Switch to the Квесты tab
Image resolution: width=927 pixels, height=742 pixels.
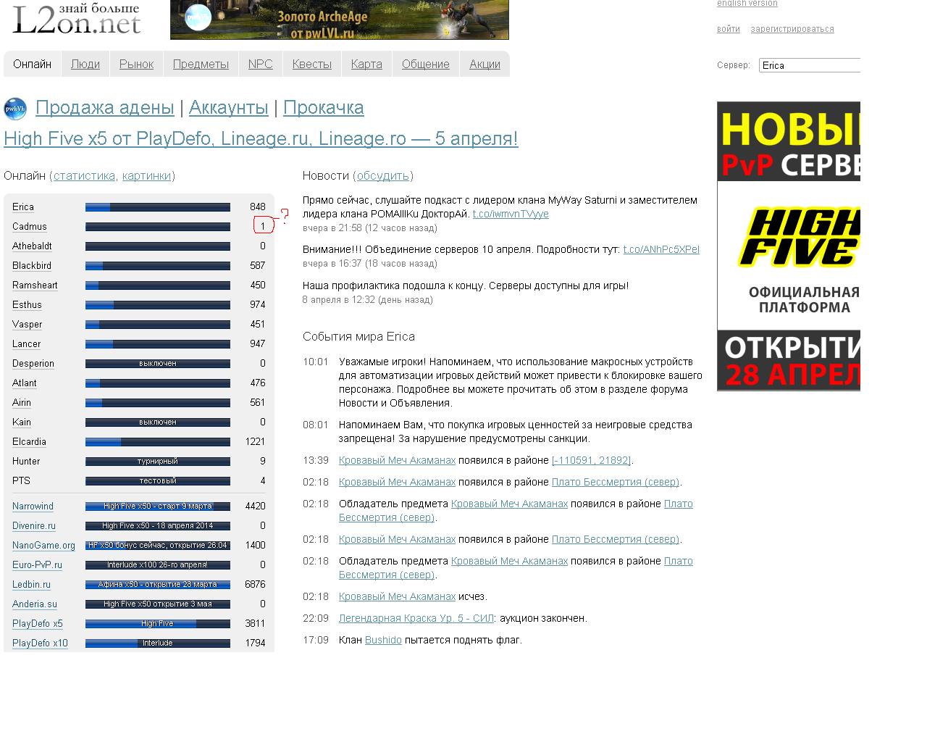click(x=312, y=64)
